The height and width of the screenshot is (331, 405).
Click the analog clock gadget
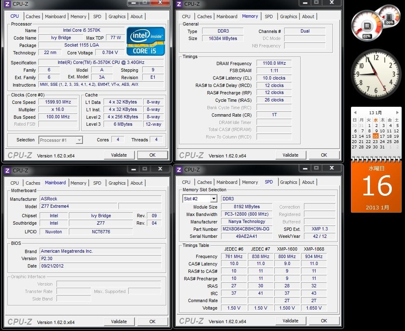376,74
